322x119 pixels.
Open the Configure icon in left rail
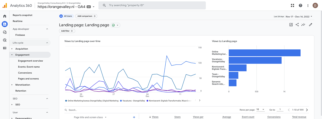[5, 48]
